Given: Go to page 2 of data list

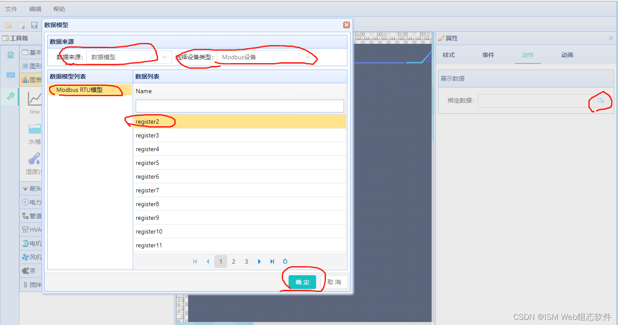Looking at the screenshot, I should tap(234, 261).
